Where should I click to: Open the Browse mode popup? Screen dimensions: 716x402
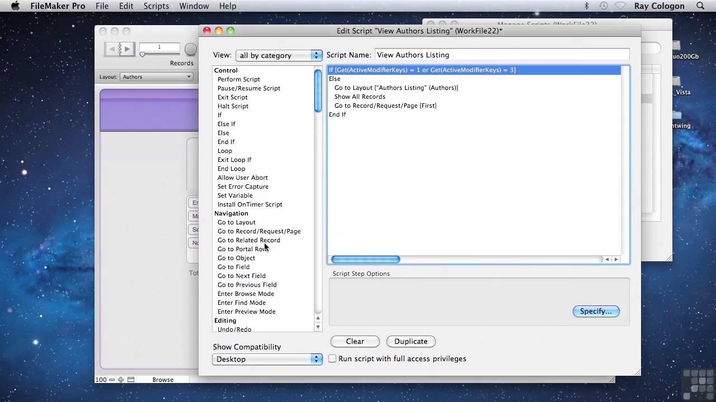coord(163,380)
